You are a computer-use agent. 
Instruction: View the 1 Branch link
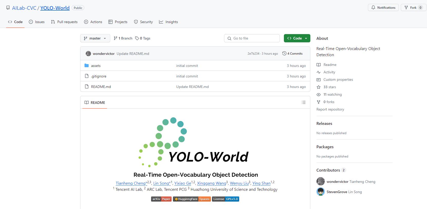click(x=123, y=38)
